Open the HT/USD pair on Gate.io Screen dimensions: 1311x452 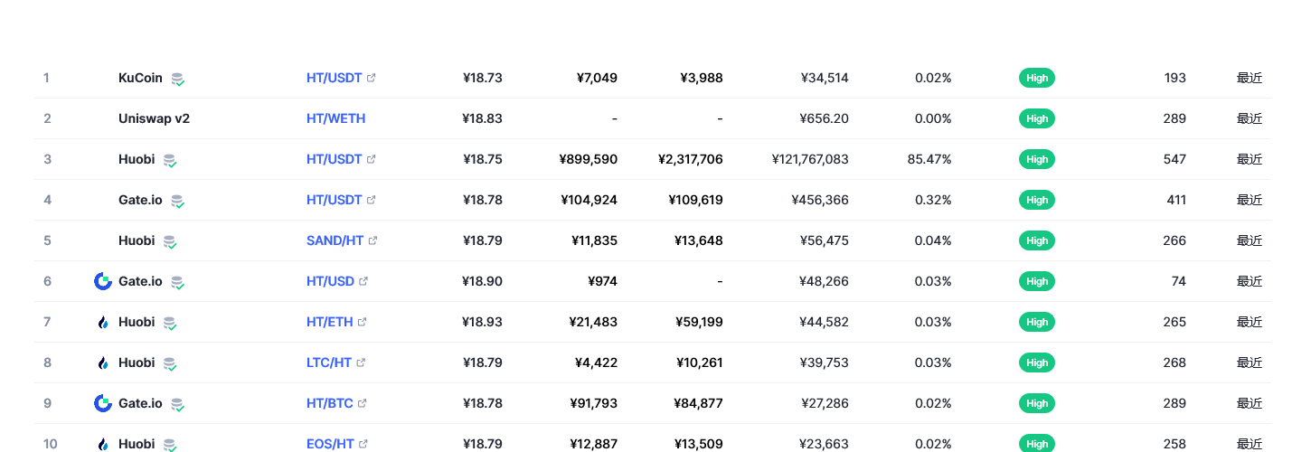pyautogui.click(x=330, y=281)
